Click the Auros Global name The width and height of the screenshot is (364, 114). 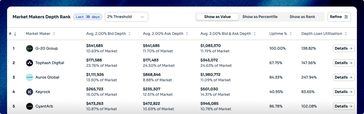click(x=47, y=77)
